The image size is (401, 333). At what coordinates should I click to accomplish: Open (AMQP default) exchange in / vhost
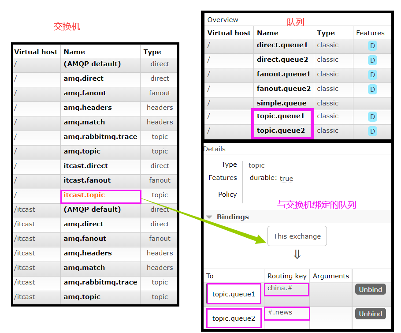[93, 64]
